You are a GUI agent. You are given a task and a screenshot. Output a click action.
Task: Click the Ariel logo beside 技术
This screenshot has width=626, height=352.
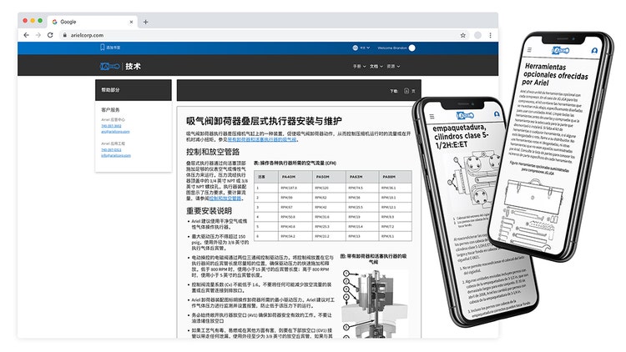point(109,65)
